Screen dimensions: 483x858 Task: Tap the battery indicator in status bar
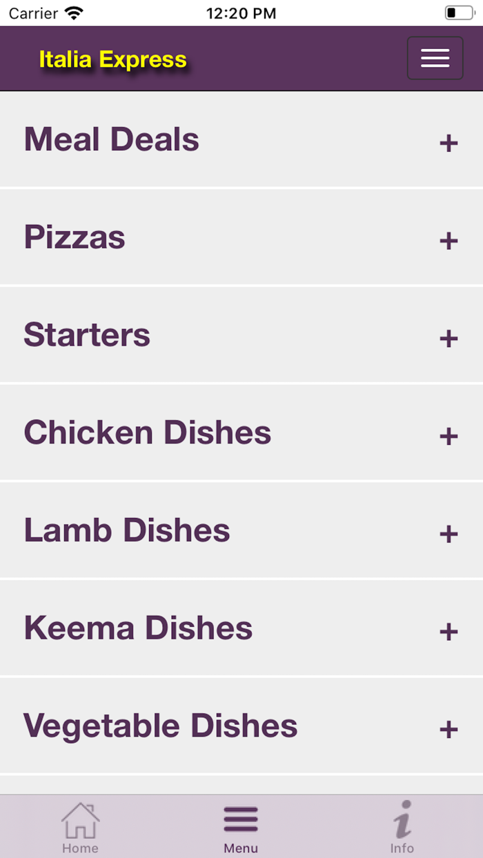click(x=459, y=13)
